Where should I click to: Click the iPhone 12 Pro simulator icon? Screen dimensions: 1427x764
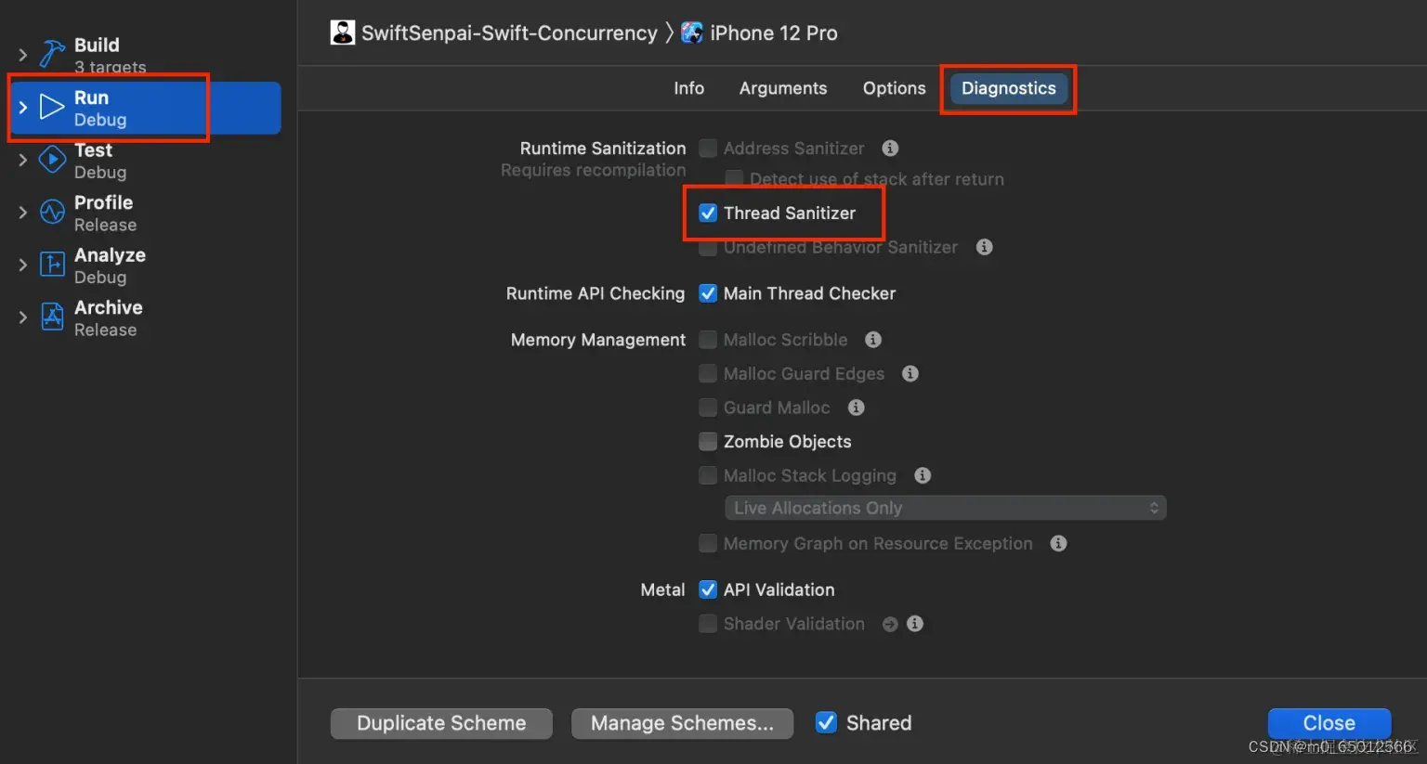click(x=692, y=32)
